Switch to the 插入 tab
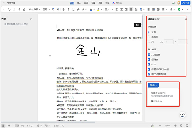Viewport: 192px width, 128px height. coord(78,3)
